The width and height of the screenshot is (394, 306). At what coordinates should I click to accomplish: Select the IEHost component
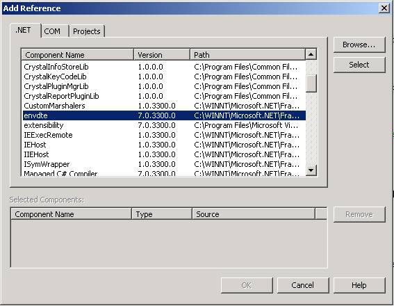164,145
